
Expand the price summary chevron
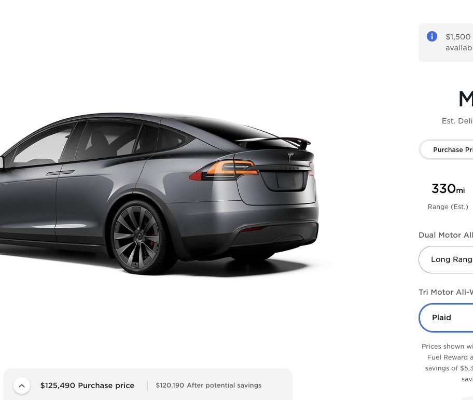tap(22, 385)
